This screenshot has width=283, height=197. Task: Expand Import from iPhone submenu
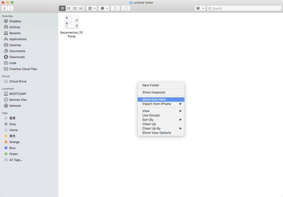point(161,104)
